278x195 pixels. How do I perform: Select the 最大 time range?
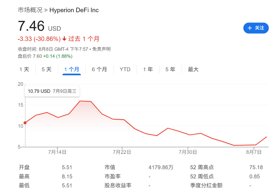pyautogui.click(x=193, y=69)
